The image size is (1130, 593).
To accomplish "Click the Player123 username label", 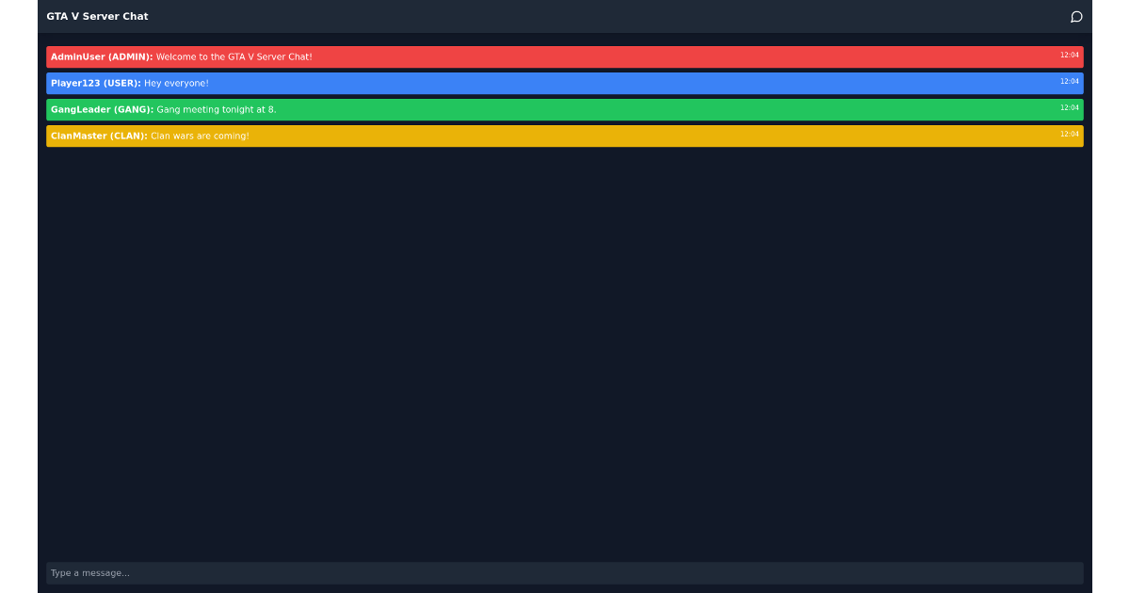I will point(94,83).
